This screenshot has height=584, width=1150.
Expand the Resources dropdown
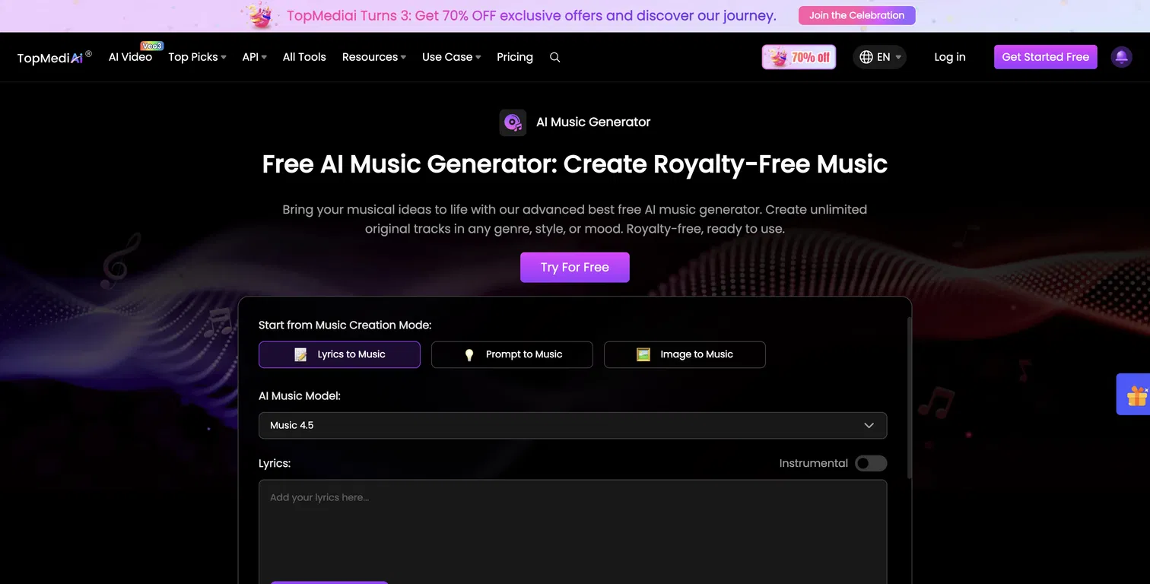click(x=373, y=57)
